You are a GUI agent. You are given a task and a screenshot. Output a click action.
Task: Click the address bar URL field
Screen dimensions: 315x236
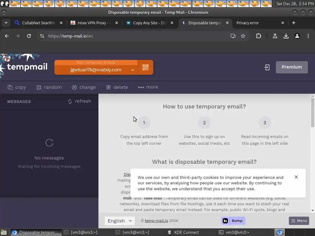point(137,36)
